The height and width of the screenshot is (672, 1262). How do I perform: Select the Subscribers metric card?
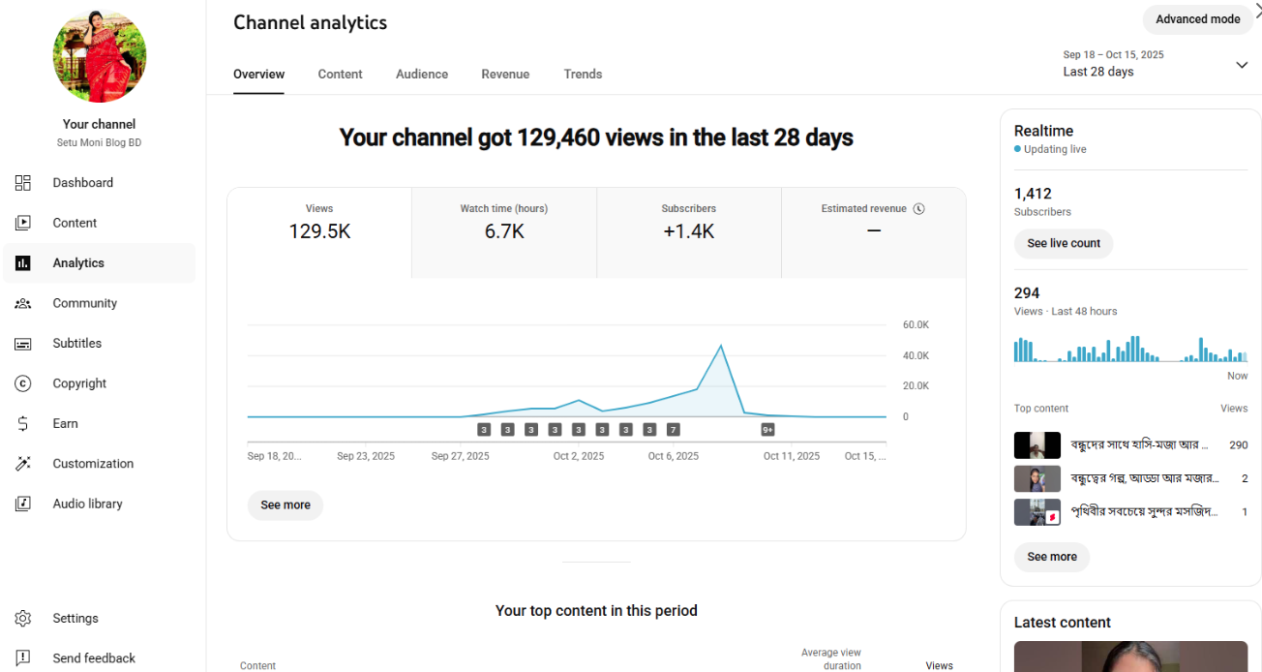tap(688, 231)
